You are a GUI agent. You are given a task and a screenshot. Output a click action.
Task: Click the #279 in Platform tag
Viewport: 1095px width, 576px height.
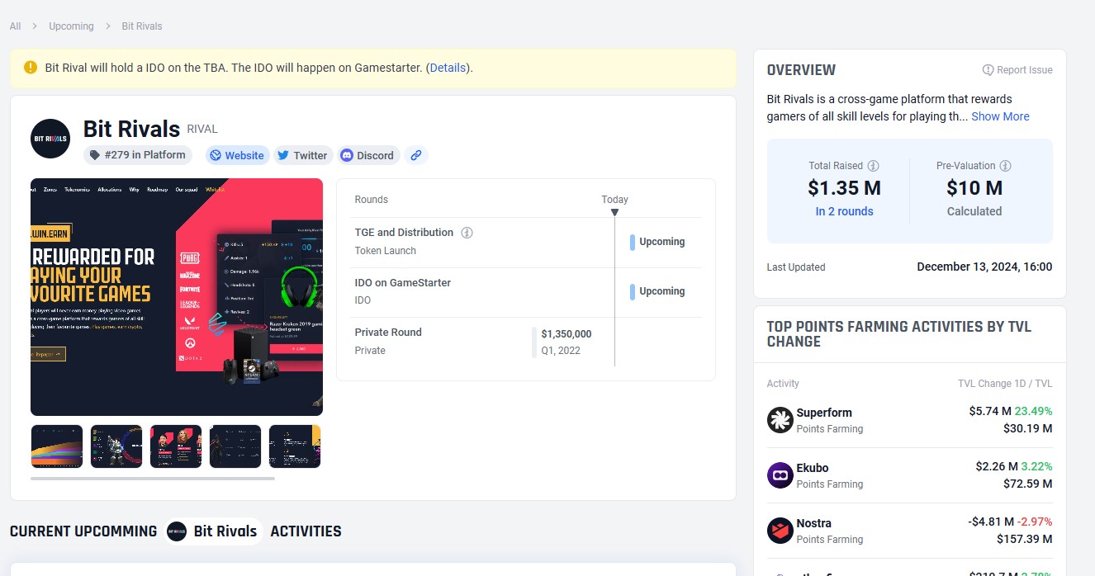[x=137, y=155]
